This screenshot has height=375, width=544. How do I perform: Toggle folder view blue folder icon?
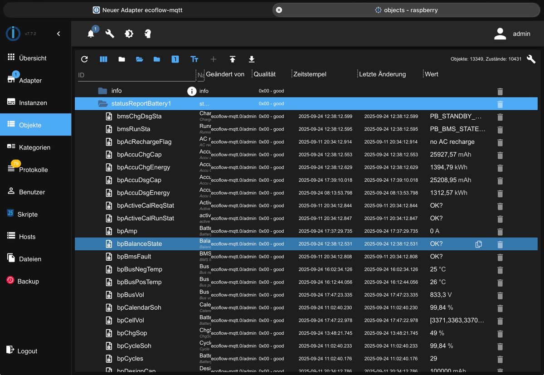[157, 59]
